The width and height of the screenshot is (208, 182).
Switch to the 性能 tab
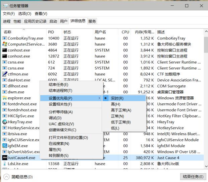tap(17, 21)
